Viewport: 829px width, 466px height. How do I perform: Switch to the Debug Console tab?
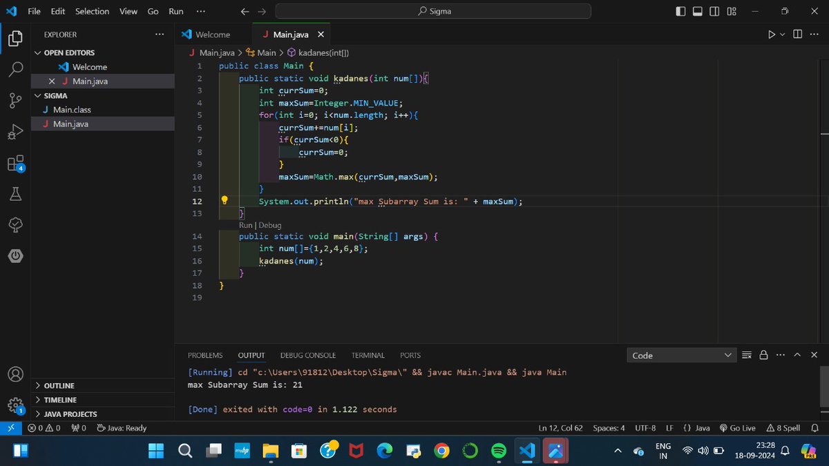308,355
